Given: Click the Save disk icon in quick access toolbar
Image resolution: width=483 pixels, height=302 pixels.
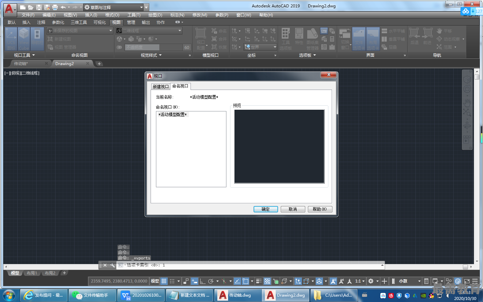Looking at the screenshot, I should point(39,7).
